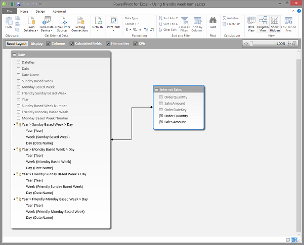Click Clear Sort
Screen dimensions: 304x245
pyautogui.click(x=168, y=30)
